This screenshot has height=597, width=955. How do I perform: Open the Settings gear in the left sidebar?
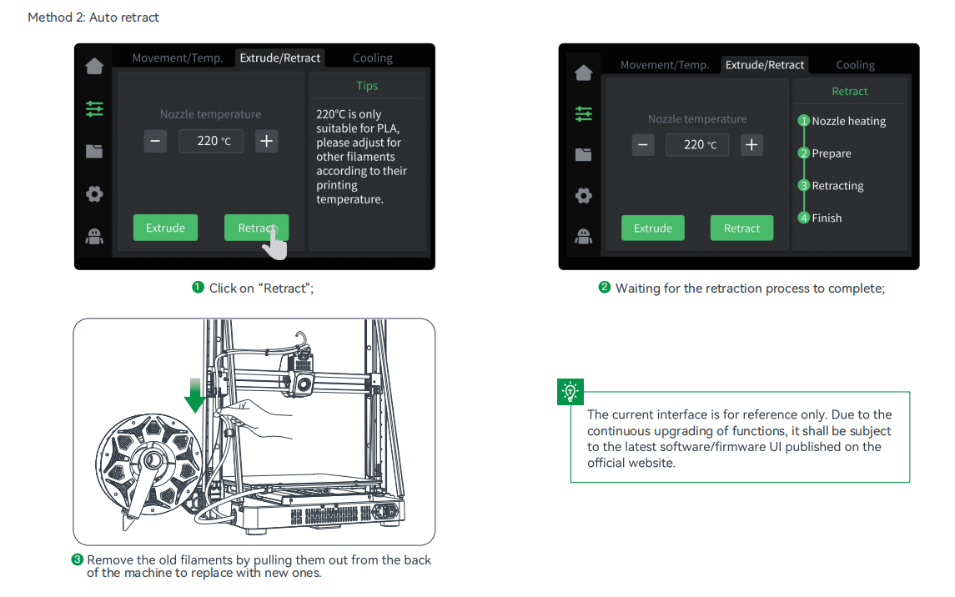coord(94,193)
